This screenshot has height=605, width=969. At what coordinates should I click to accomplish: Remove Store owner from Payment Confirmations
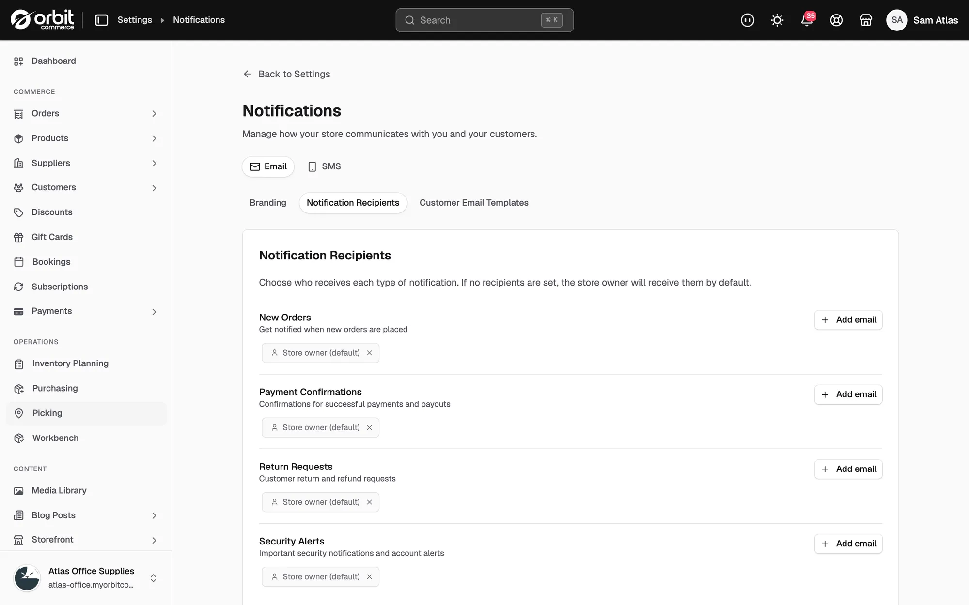click(x=369, y=427)
